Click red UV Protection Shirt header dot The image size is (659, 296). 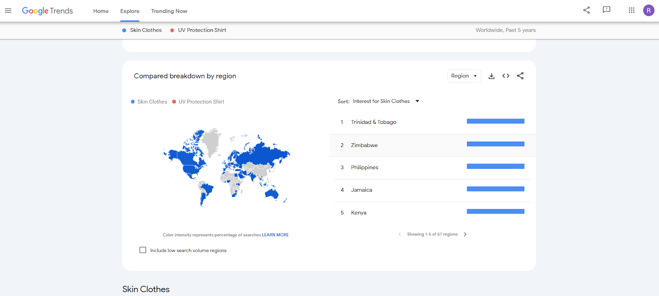(x=172, y=30)
